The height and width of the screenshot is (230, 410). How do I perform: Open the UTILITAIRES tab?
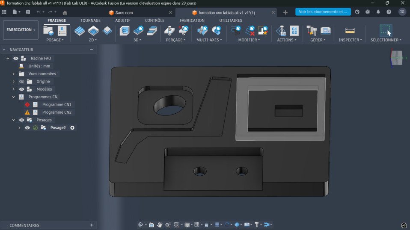(231, 21)
